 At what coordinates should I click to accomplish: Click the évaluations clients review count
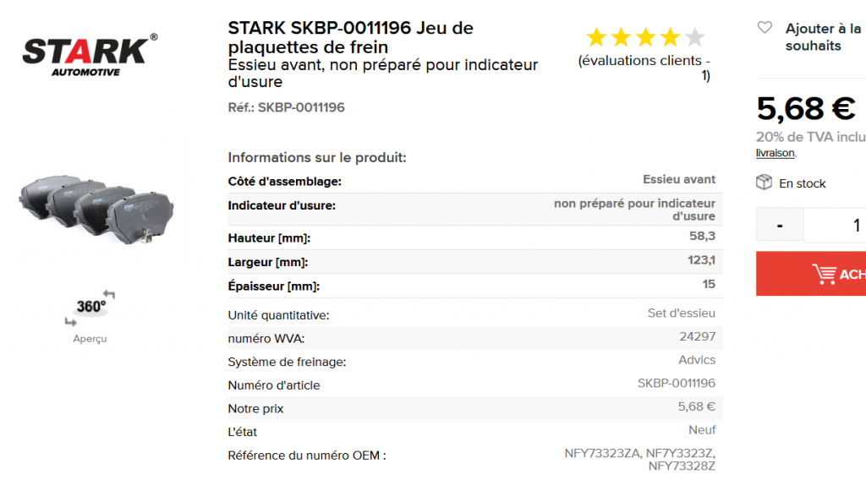click(x=644, y=68)
